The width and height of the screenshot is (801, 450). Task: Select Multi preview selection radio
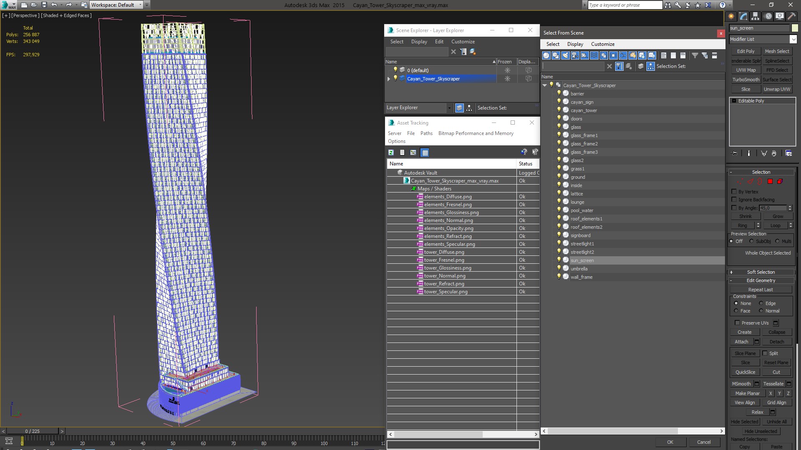click(777, 241)
